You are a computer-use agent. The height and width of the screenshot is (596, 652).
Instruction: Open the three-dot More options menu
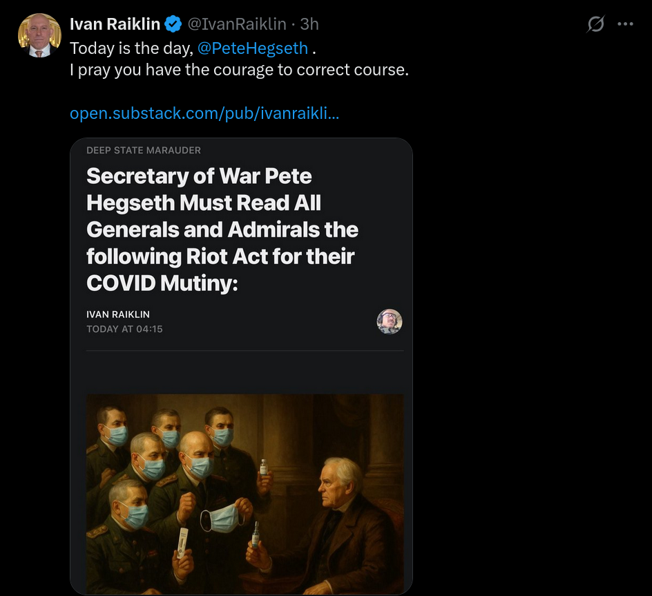[625, 24]
